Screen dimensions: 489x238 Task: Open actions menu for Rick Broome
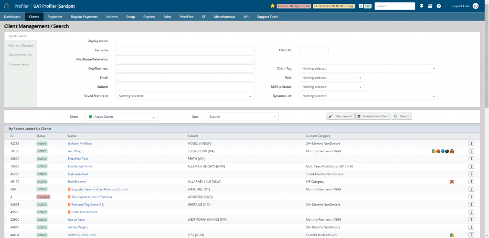pos(471,182)
